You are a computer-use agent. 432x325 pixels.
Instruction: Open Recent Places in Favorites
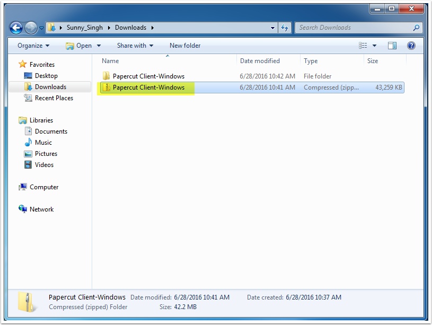(x=54, y=98)
